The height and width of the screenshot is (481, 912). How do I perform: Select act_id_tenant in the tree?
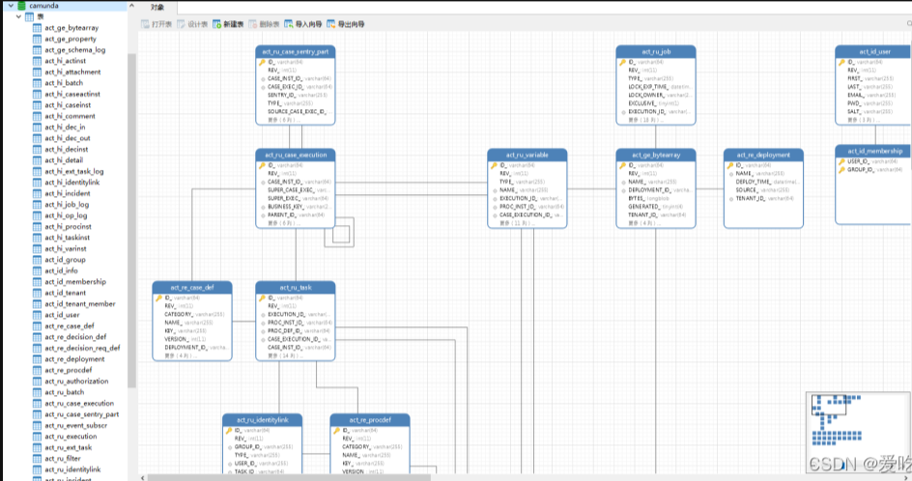tap(65, 293)
